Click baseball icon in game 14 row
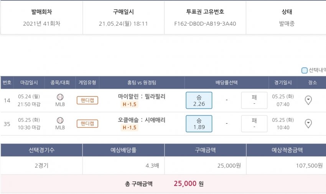 (x=60, y=97)
